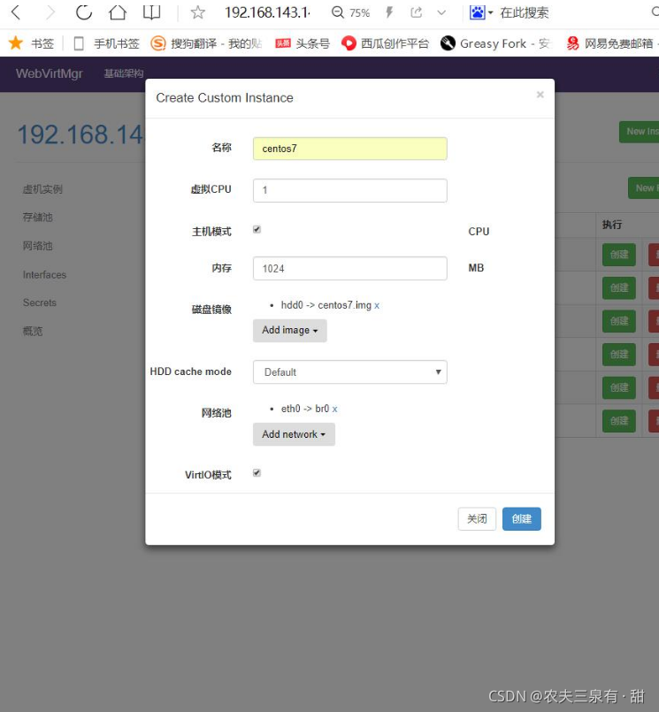The width and height of the screenshot is (659, 712).
Task: Click the 内存 field with 1024
Action: pos(349,268)
